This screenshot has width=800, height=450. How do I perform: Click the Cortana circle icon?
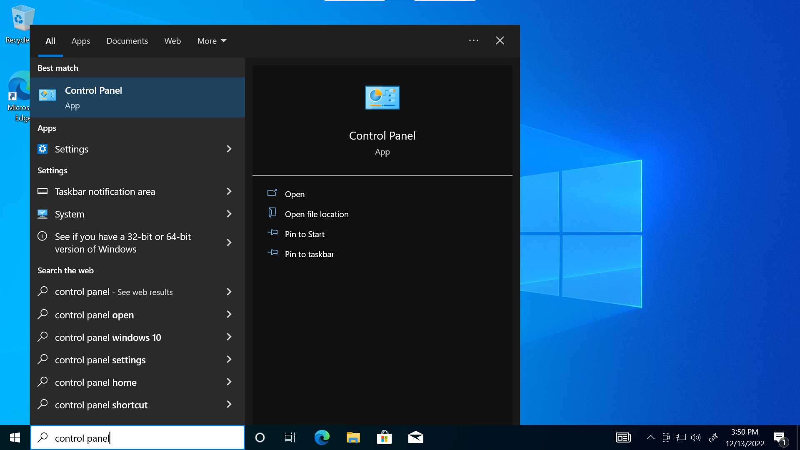260,437
